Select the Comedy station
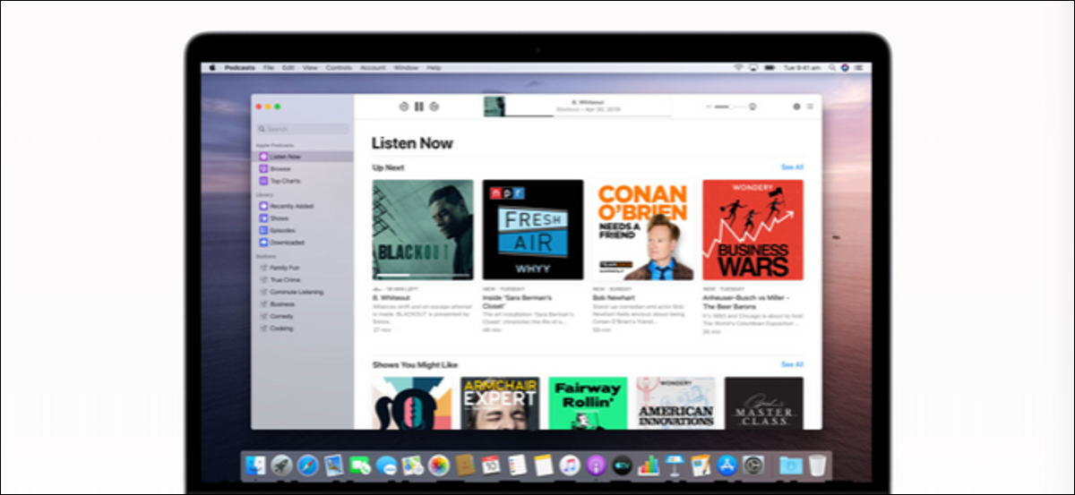 (x=303, y=316)
